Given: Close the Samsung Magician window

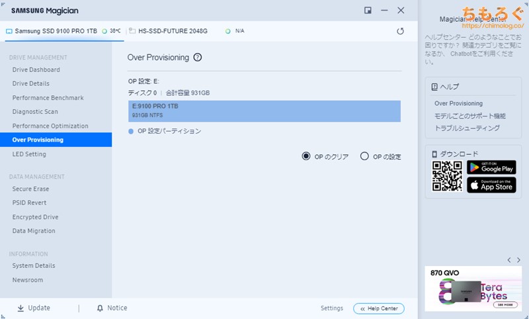Looking at the screenshot, I should pos(401,11).
